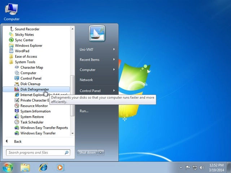Open the Computer desktop icon
Viewport: 231px width, 173px height.
coord(12,12)
